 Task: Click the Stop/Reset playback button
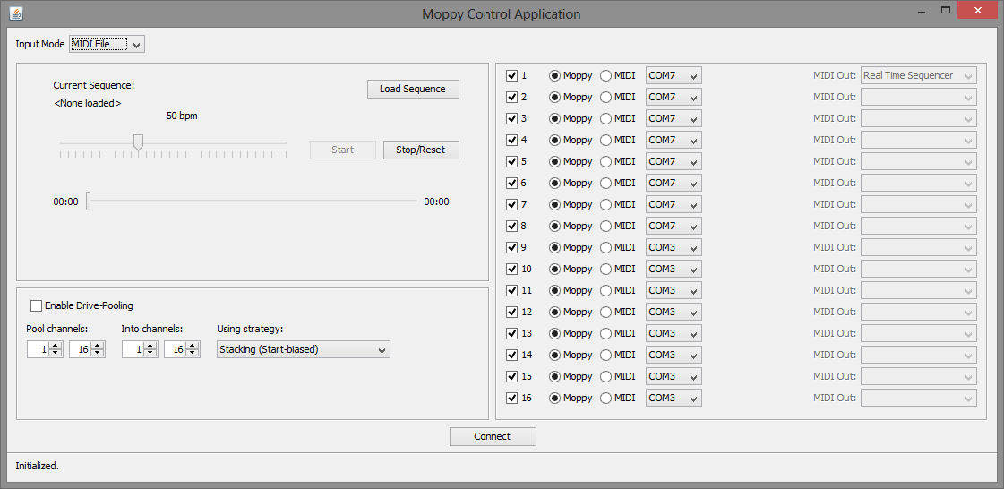pyautogui.click(x=421, y=150)
